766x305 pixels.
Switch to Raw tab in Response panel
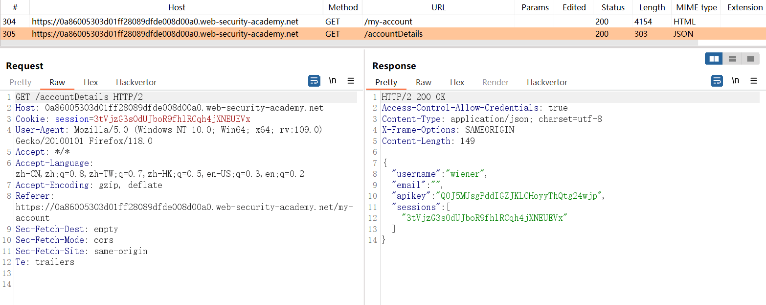[423, 82]
